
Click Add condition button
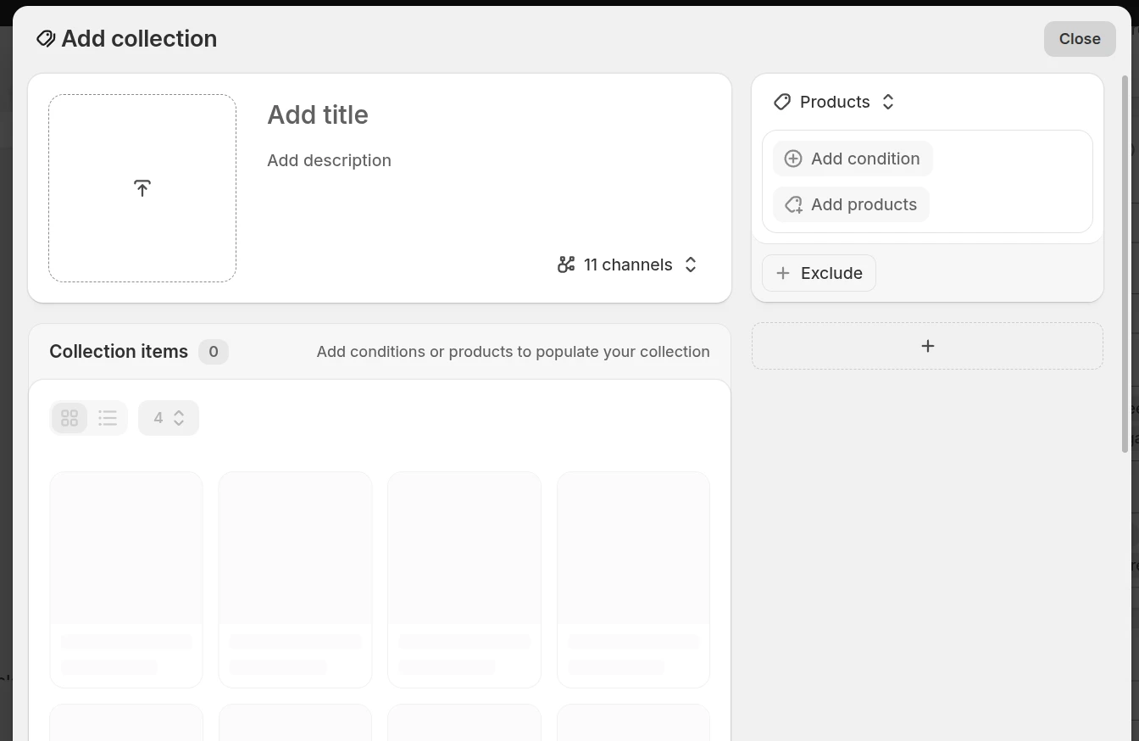853,159
